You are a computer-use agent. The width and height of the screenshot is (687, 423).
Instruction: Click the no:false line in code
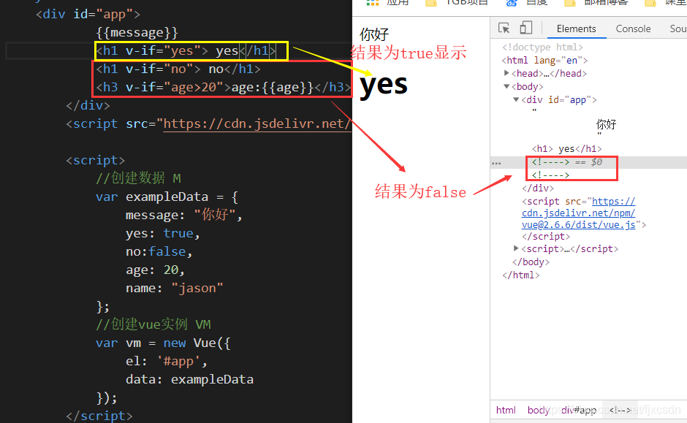tap(159, 252)
